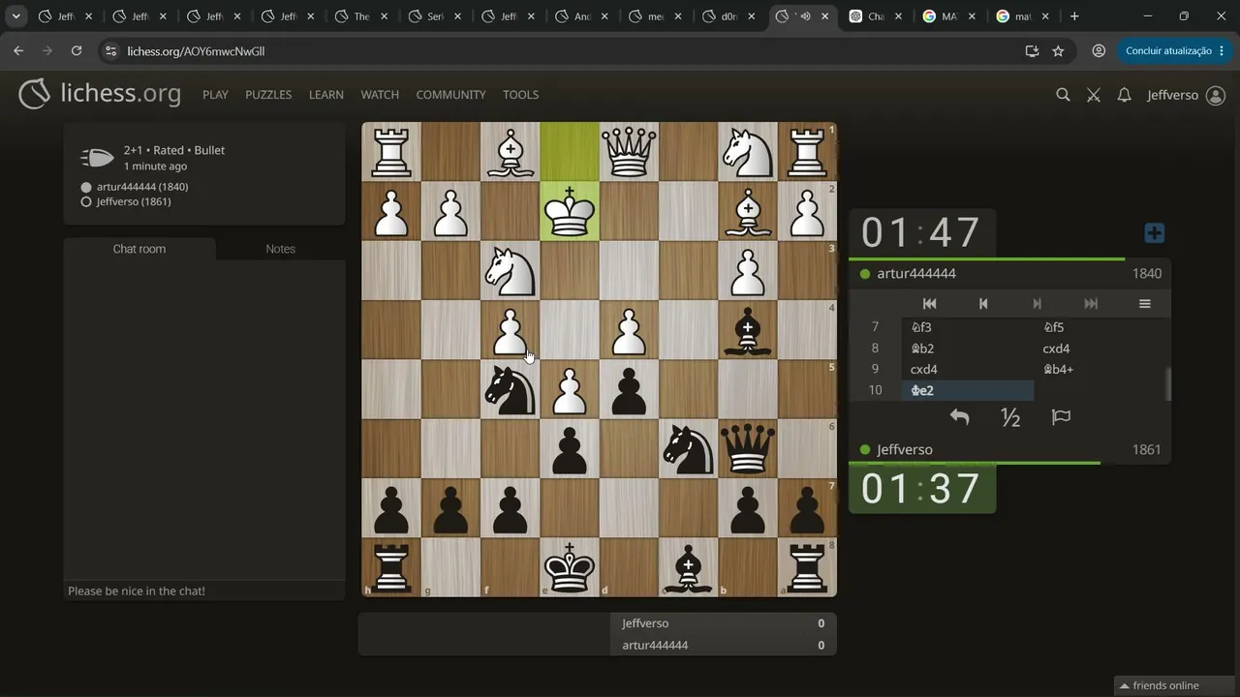Select the black pawn on d5
1240x697 pixels.
[x=629, y=389]
